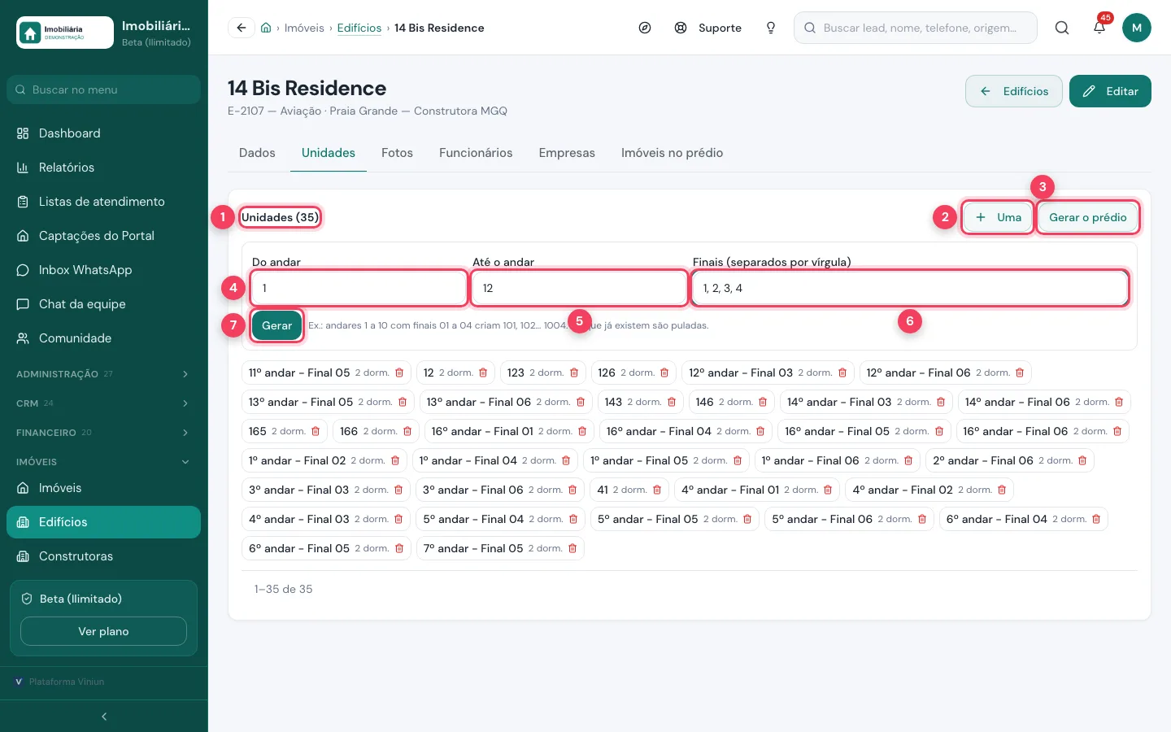Expand the Administração menu section

tap(103, 374)
